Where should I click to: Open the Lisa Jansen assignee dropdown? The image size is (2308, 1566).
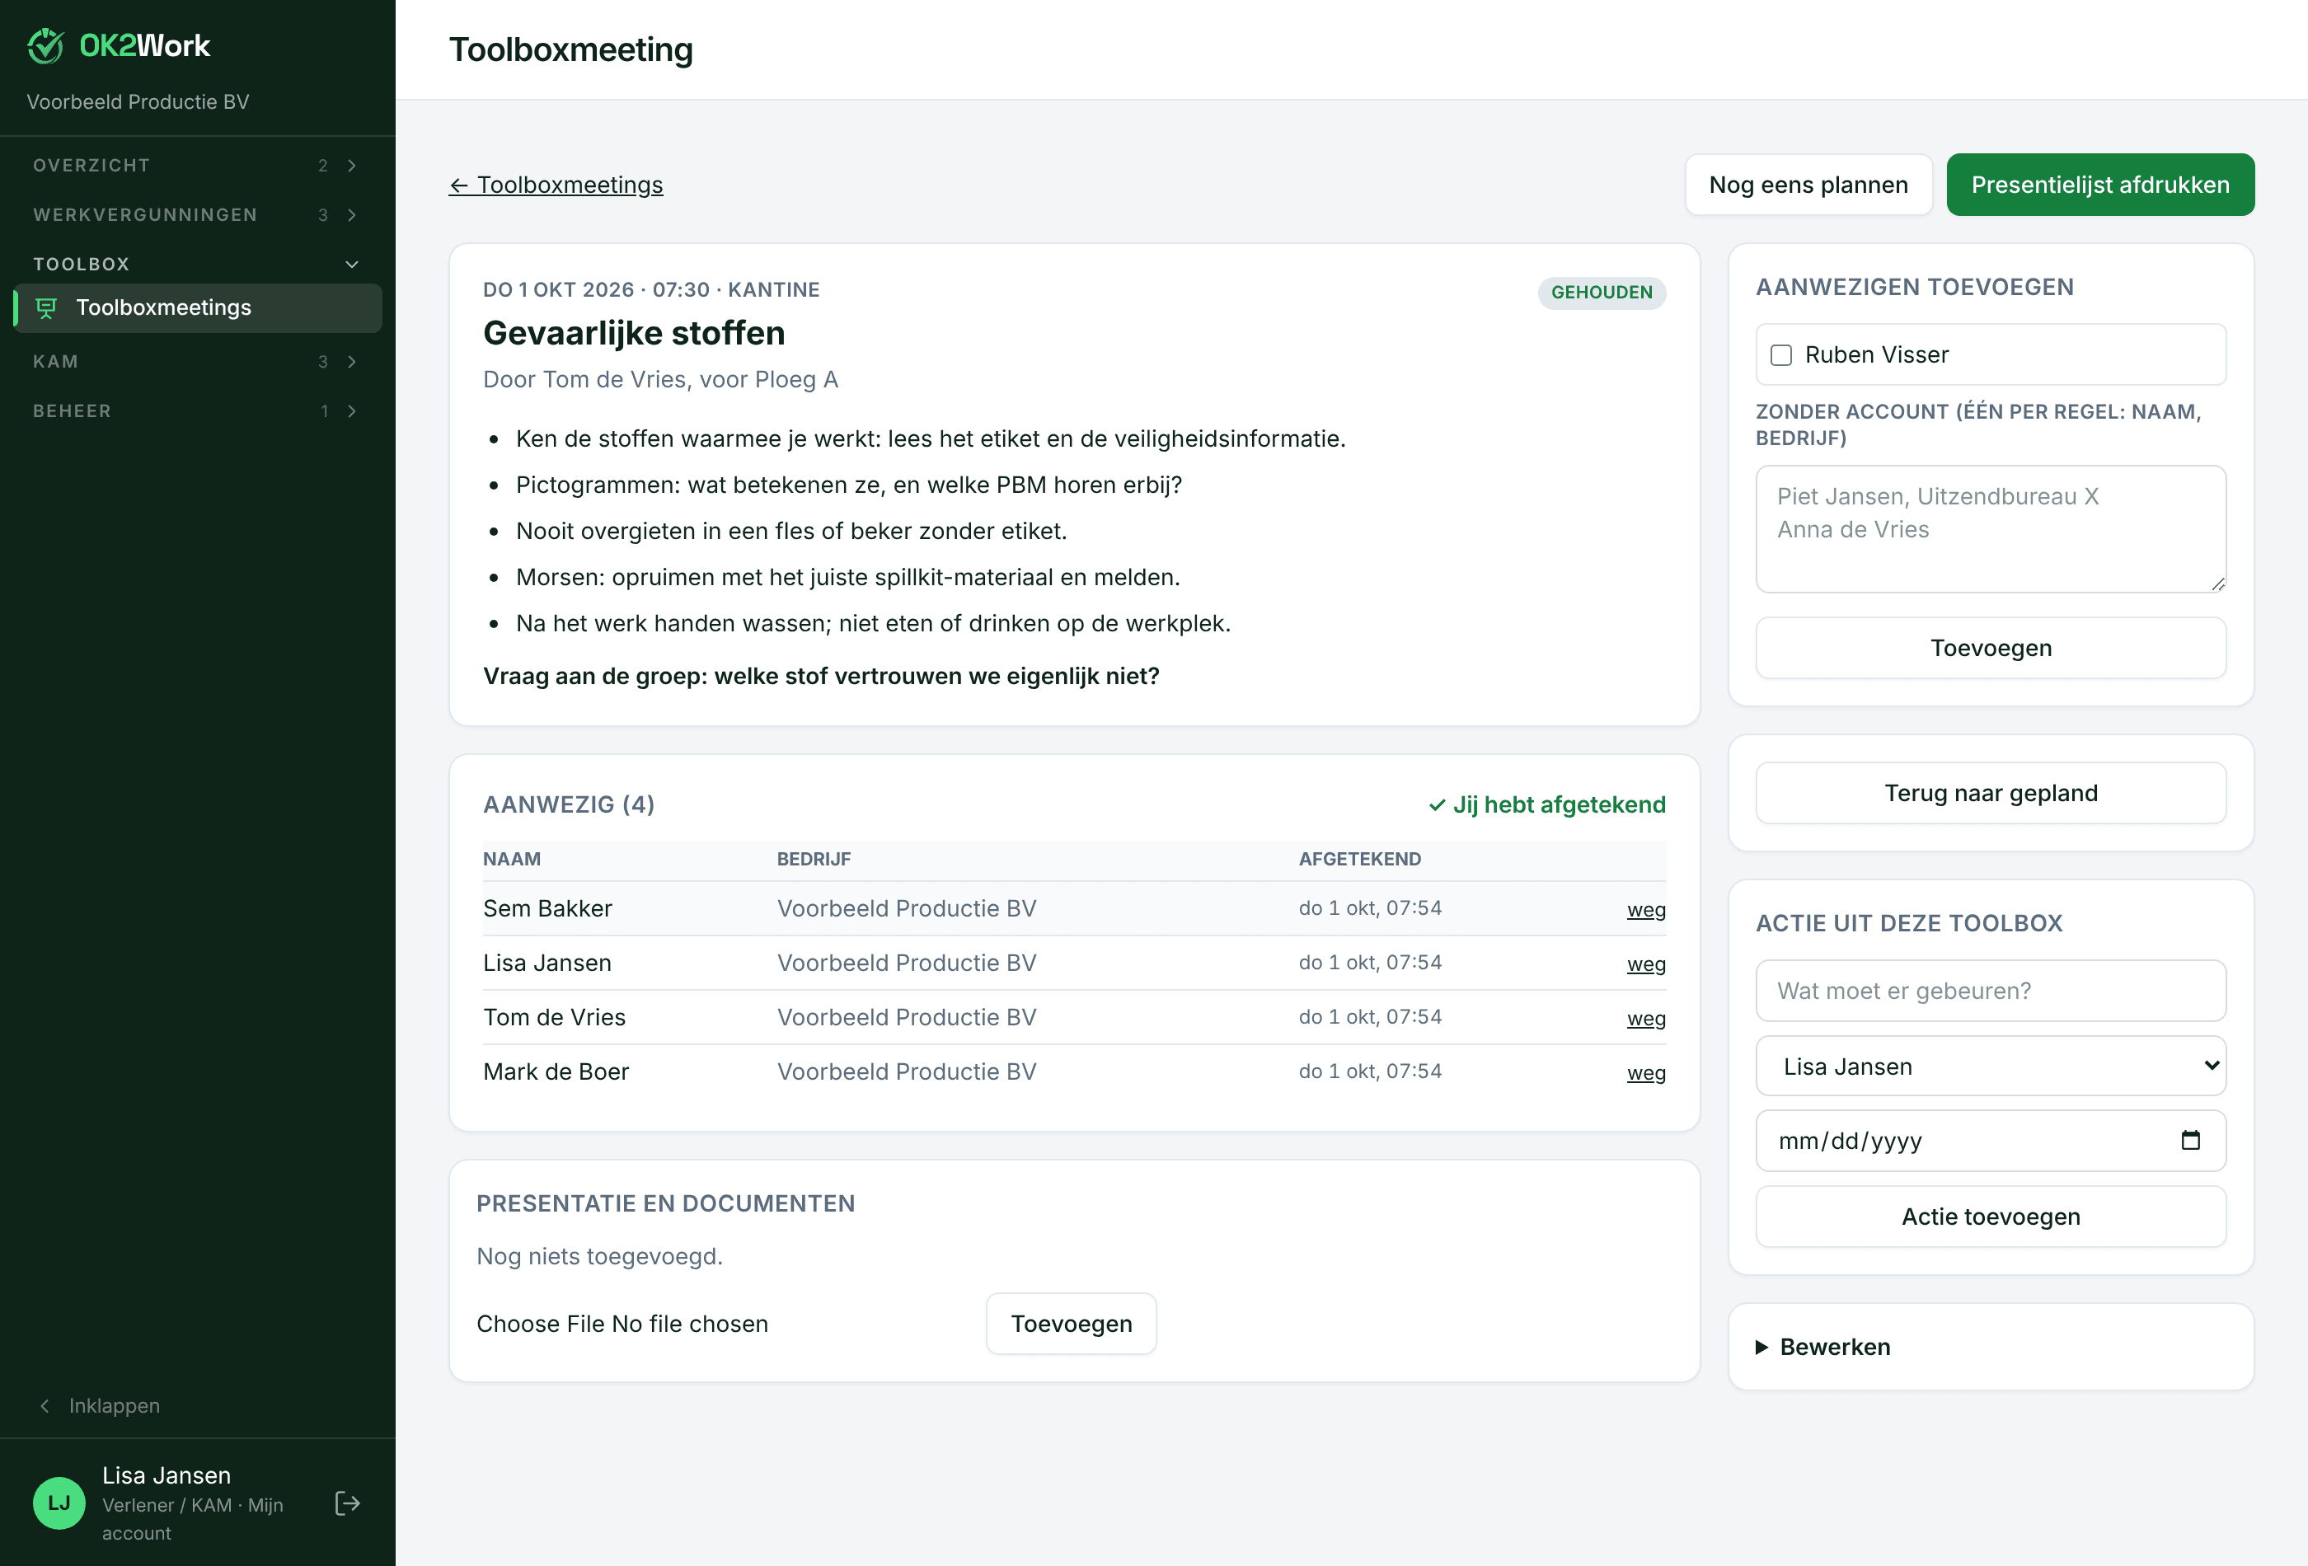tap(1990, 1067)
